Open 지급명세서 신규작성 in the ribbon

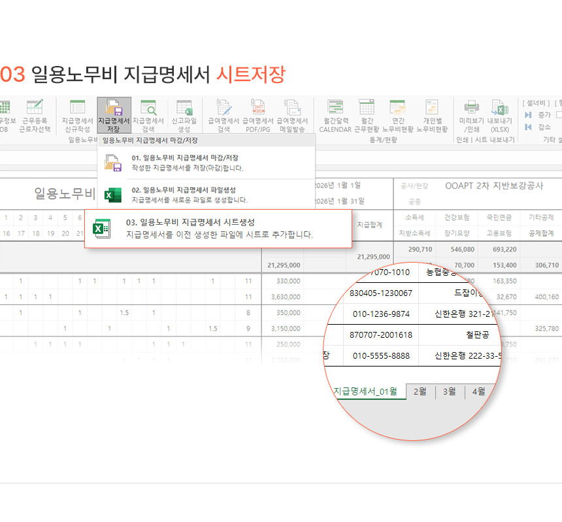pos(77,114)
